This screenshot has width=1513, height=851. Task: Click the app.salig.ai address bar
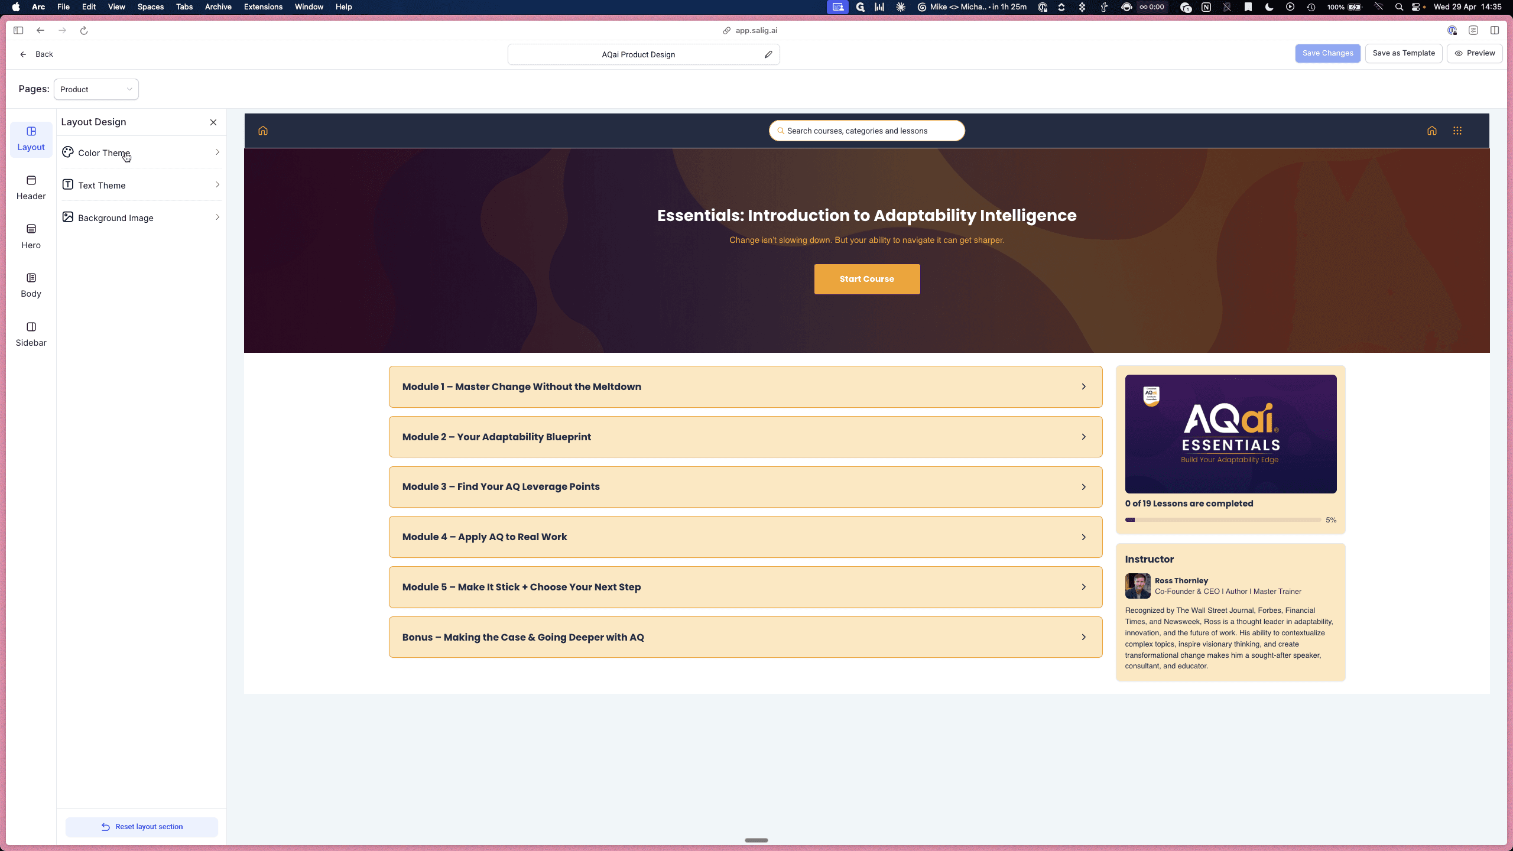[751, 31]
